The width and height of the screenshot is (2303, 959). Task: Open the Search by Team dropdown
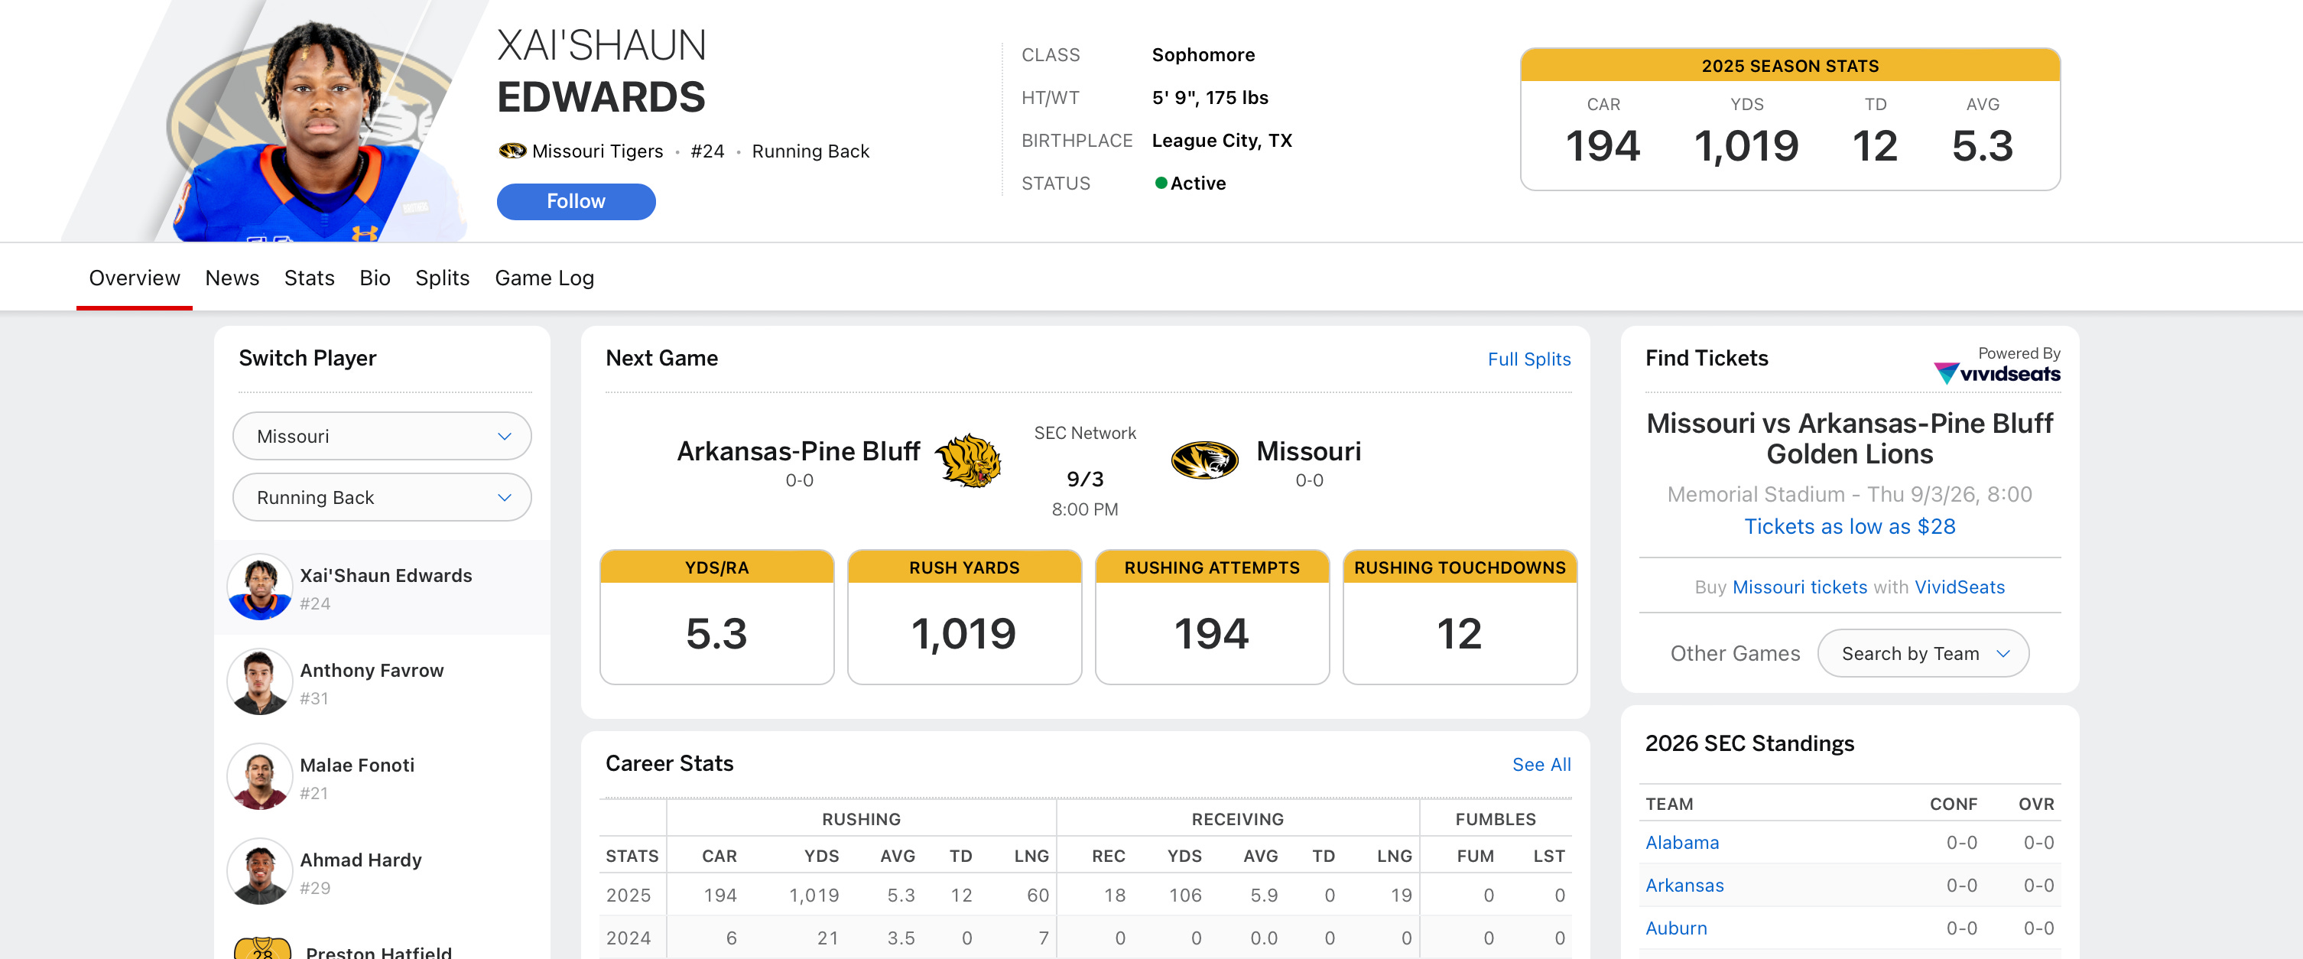click(x=1923, y=654)
